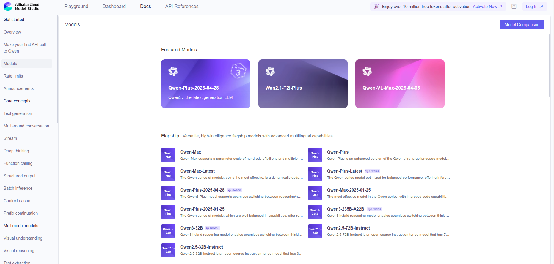
Task: Click the party popper icon in the promo banner
Action: pyautogui.click(x=376, y=7)
